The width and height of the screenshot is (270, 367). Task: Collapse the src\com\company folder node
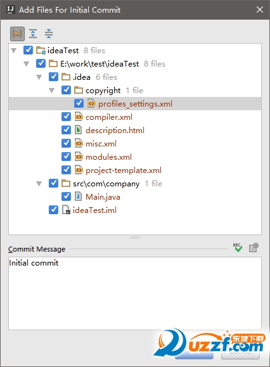[39, 184]
